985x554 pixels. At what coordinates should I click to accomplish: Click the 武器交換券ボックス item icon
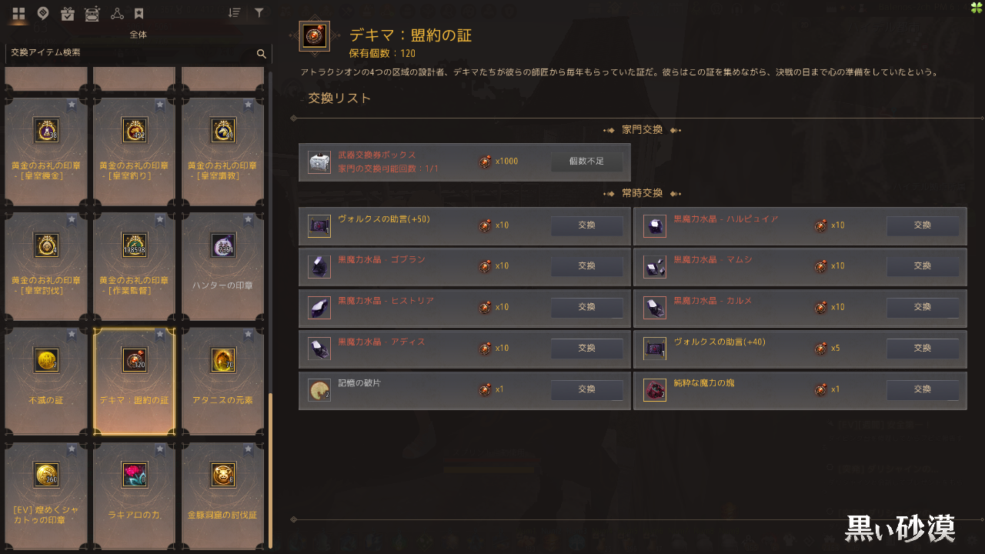click(319, 162)
